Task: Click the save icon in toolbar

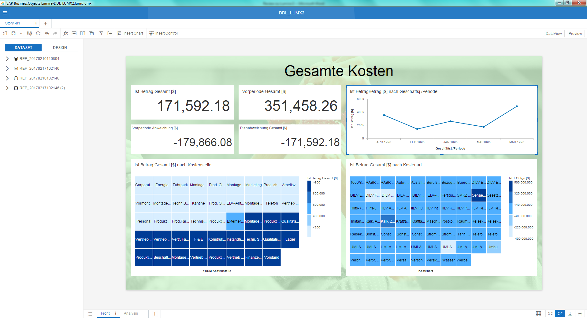Action: tap(13, 33)
